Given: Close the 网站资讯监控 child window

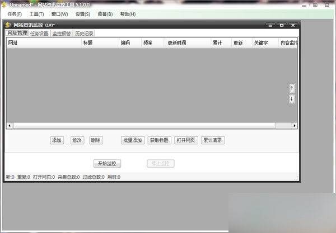Looking at the screenshot, I should (x=293, y=25).
